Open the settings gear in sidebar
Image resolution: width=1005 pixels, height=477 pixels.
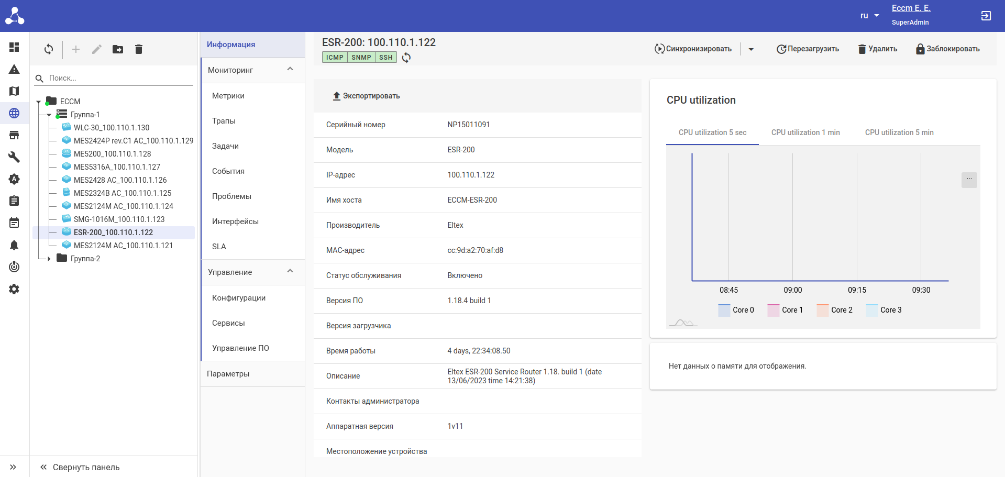pyautogui.click(x=14, y=289)
